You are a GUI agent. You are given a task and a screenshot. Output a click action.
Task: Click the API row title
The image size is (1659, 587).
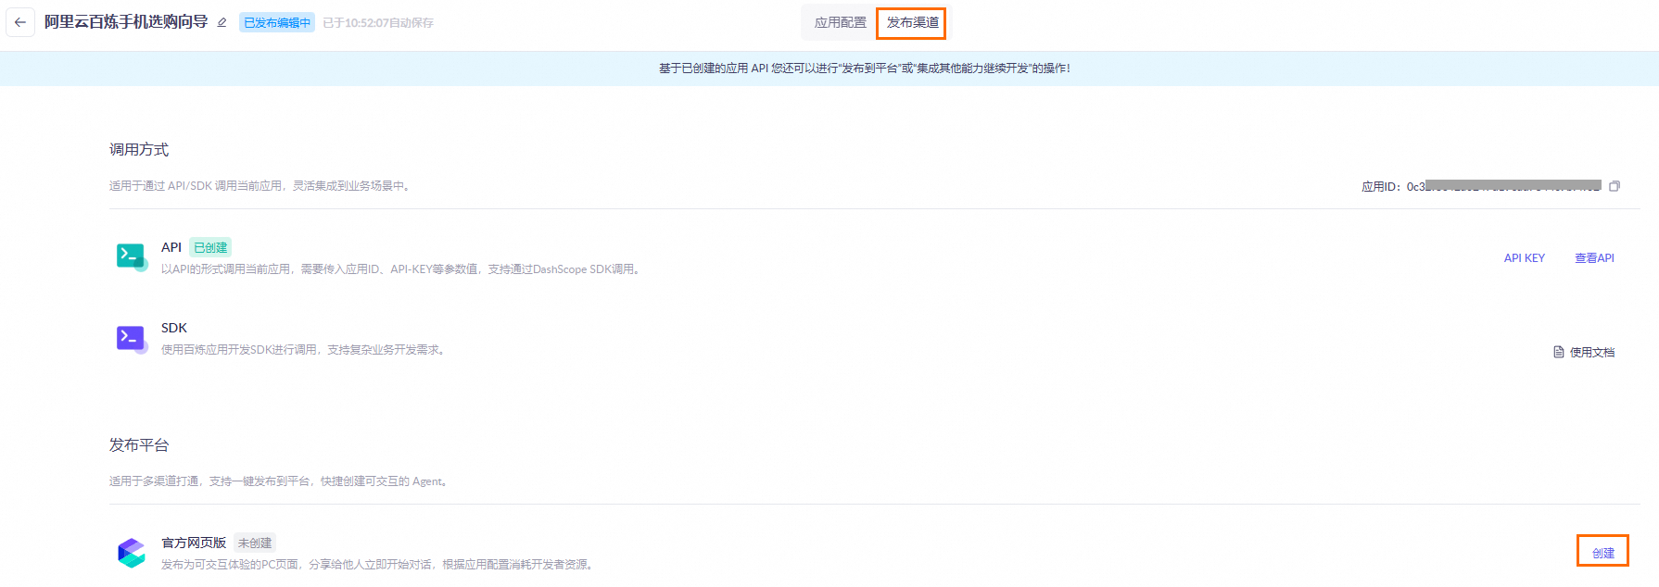tap(171, 247)
